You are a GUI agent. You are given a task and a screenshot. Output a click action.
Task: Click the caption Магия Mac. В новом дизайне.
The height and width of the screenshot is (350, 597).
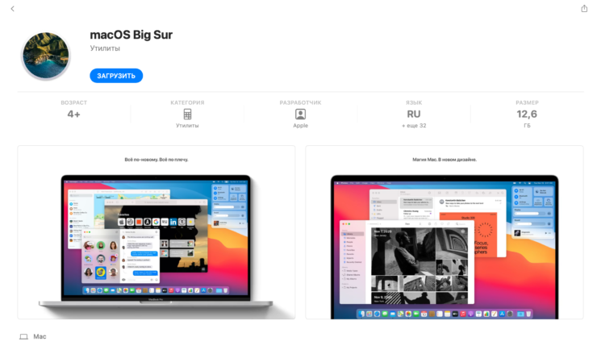tap(445, 160)
